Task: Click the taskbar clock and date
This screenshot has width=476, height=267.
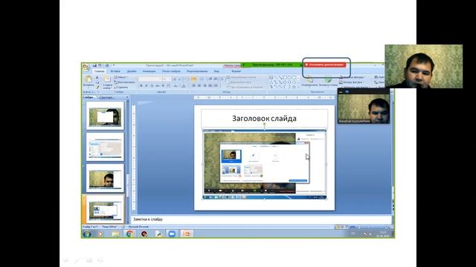Action: point(383,234)
